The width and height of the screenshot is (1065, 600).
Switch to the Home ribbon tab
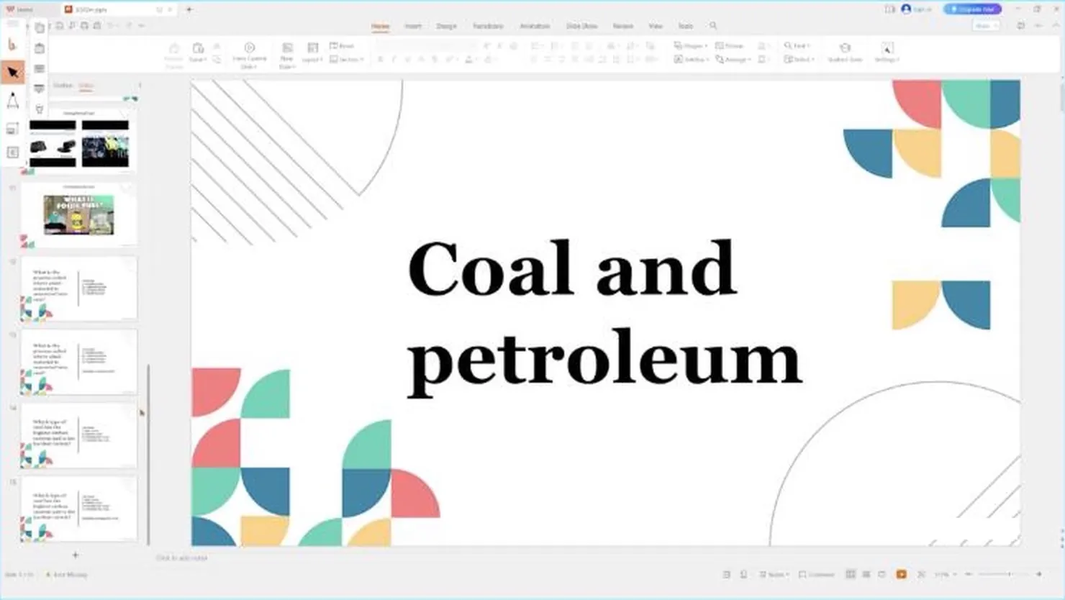[x=380, y=26]
